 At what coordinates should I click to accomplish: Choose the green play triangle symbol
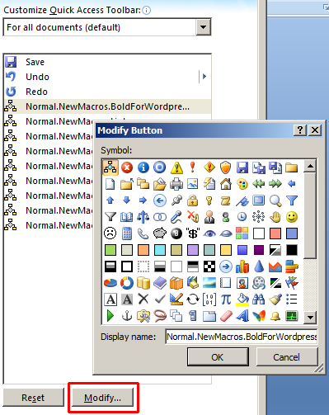[110, 316]
